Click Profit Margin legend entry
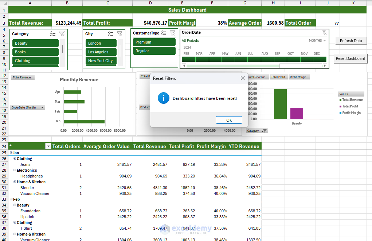This screenshot has height=241, width=372. pyautogui.click(x=350, y=113)
